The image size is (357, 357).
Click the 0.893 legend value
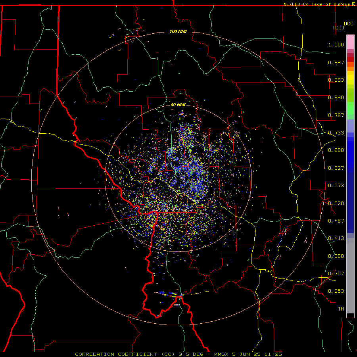point(336,80)
